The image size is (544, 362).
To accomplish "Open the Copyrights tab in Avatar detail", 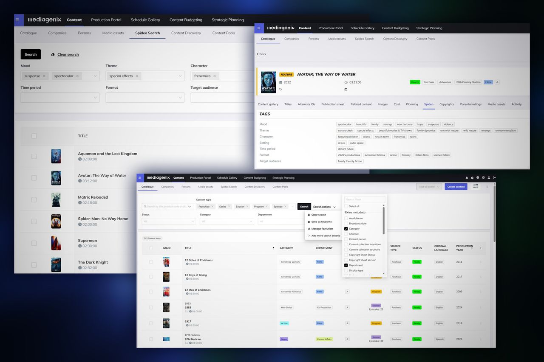I will click(x=447, y=104).
